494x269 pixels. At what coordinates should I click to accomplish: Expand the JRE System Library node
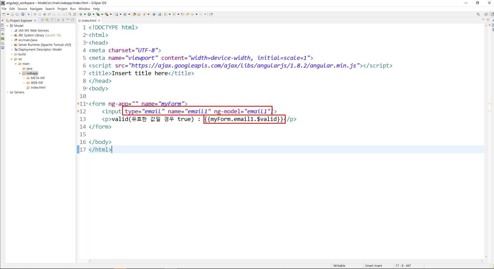tap(12, 35)
